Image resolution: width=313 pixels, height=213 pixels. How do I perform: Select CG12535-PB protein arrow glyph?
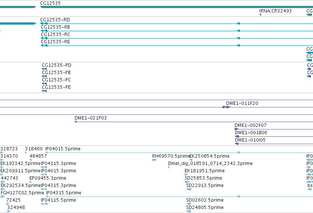click(44, 76)
